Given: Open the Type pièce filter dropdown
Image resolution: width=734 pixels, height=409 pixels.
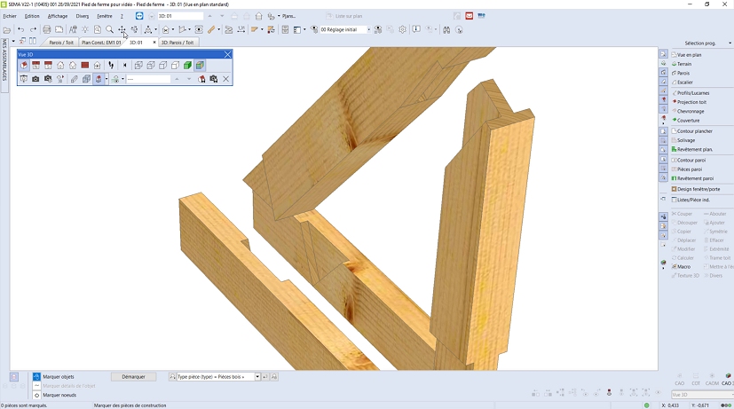Looking at the screenshot, I should tap(257, 377).
